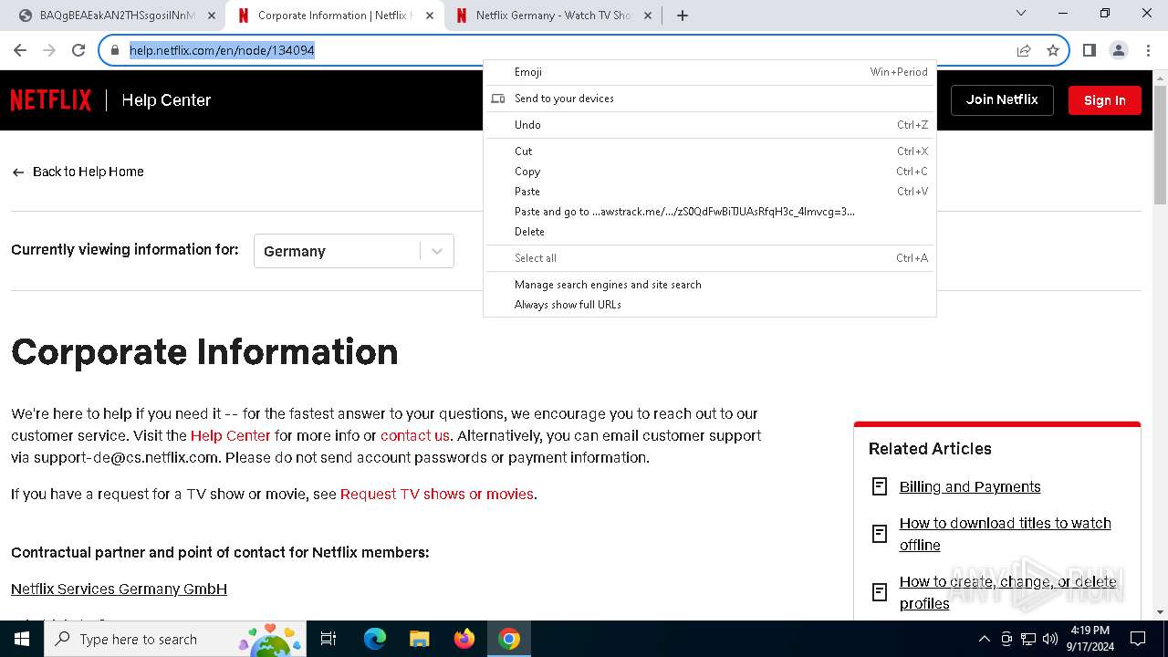
Task: Click the Chrome taskbar icon
Action: pos(509,639)
